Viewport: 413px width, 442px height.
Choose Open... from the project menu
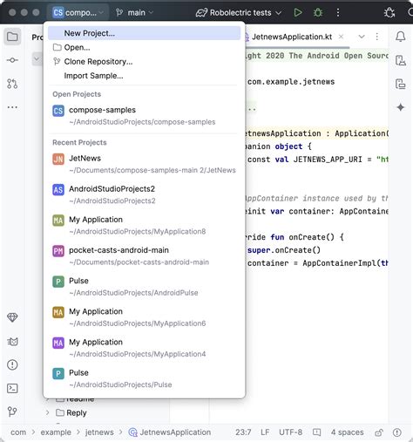pyautogui.click(x=144, y=47)
